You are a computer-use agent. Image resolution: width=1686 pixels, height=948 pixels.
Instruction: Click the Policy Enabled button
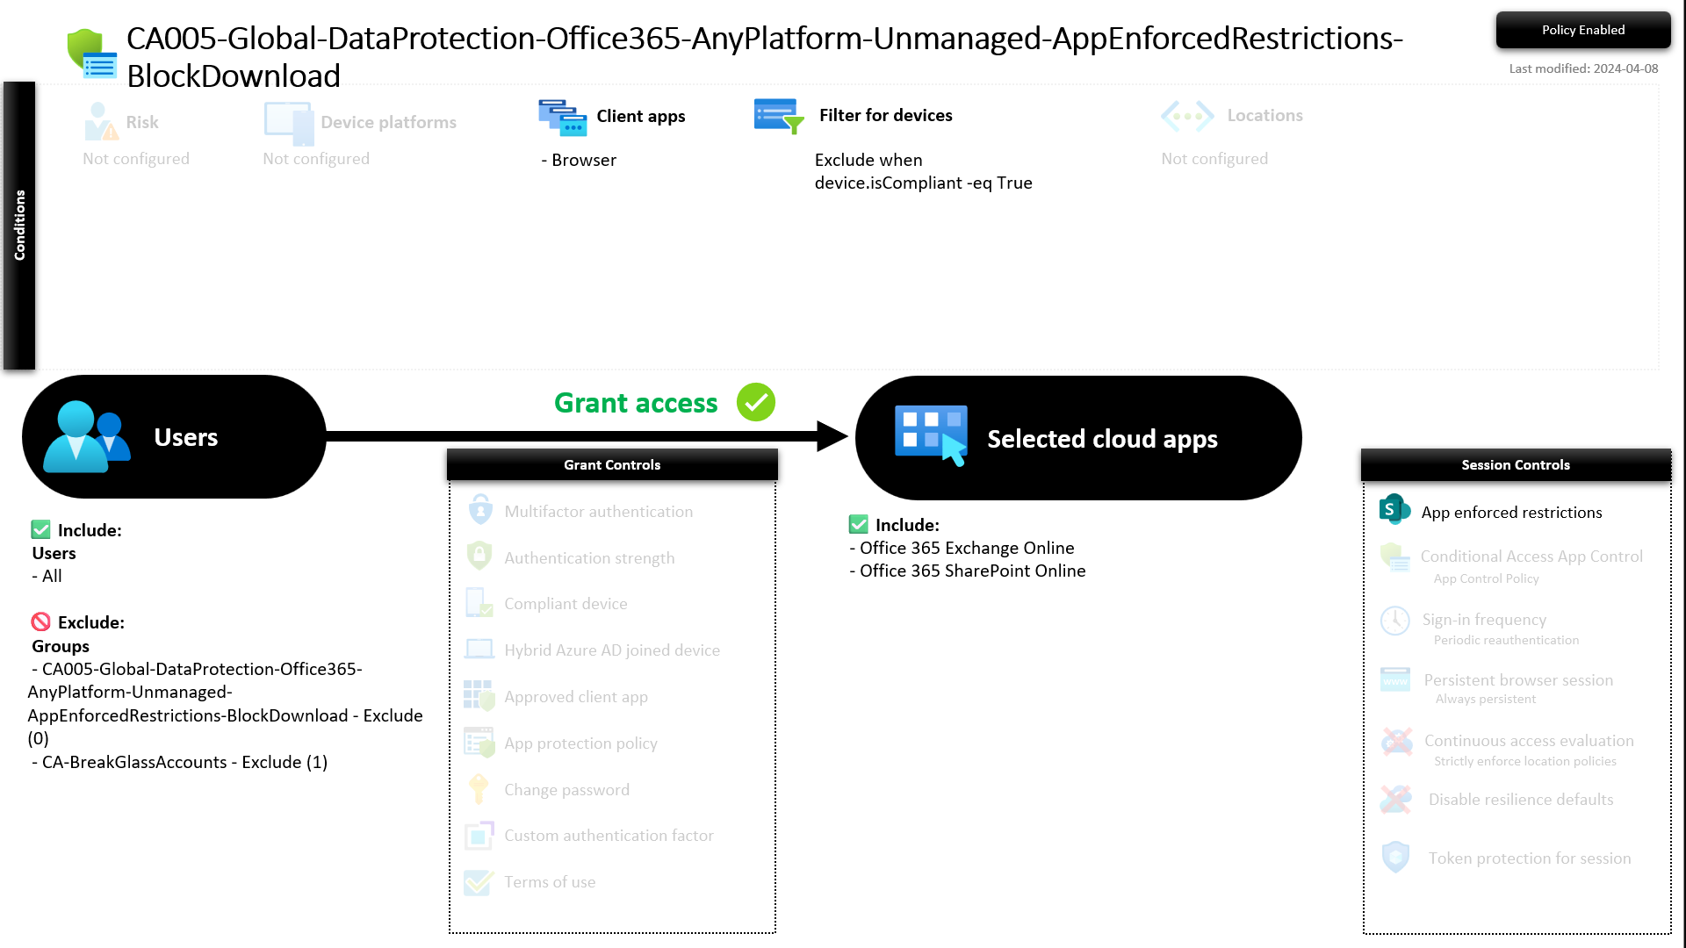[x=1583, y=30]
